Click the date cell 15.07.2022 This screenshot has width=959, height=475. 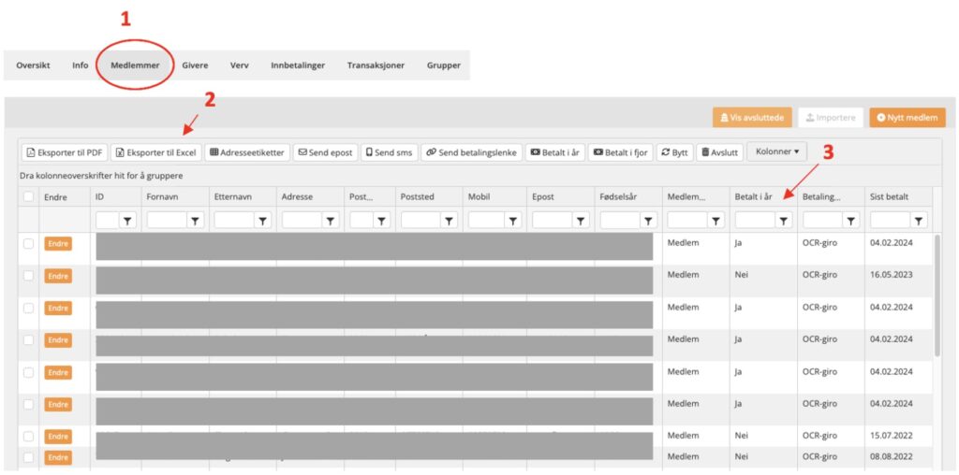point(892,436)
